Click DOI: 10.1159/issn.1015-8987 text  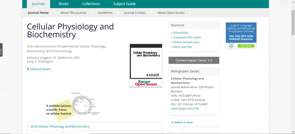pos(189,104)
